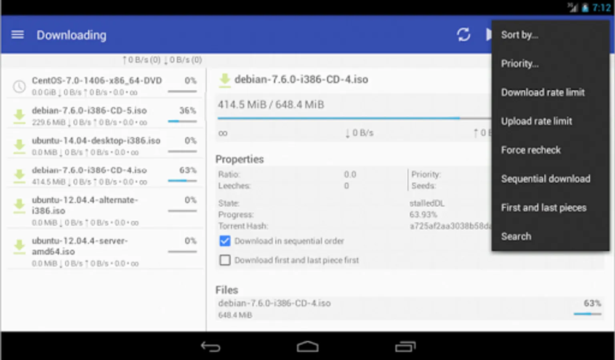Screen dimensions: 615x360
Task: Tap battery icon in status bar
Action: pos(585,8)
